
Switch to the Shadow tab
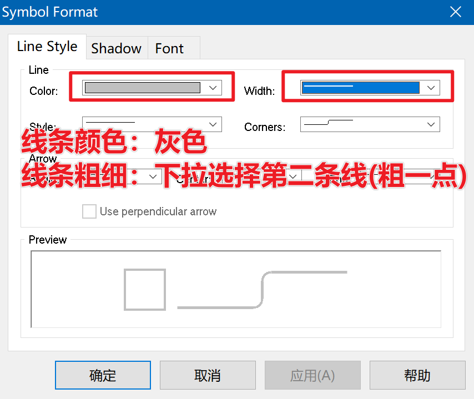point(117,48)
